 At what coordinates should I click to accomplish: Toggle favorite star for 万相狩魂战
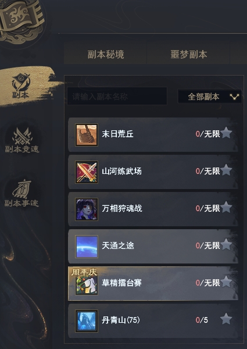coord(226,207)
